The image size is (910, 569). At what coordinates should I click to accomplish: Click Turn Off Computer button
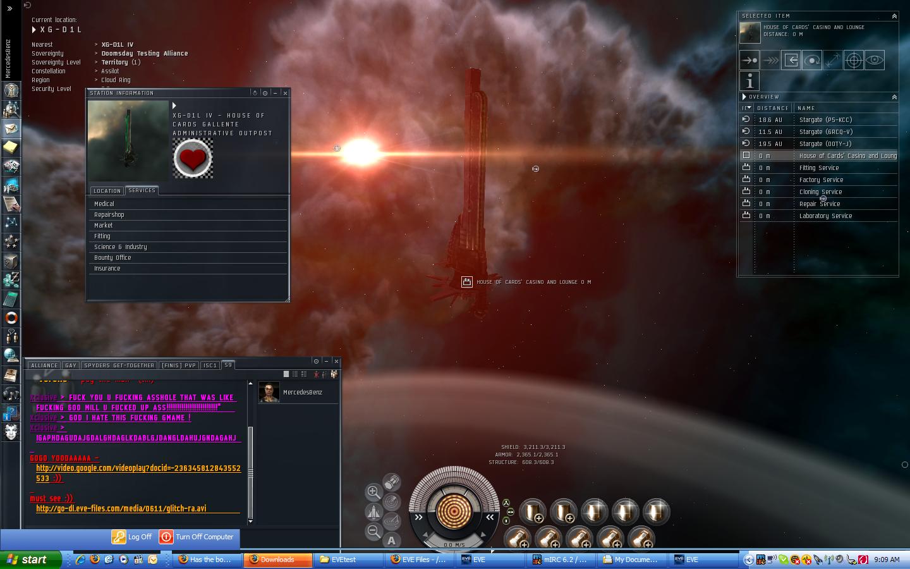197,537
